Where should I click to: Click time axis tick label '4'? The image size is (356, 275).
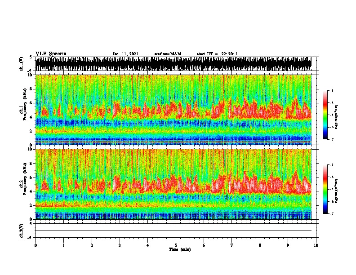pyautogui.click(x=148, y=245)
